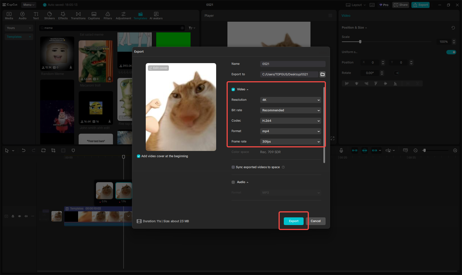Screen dimensions: 462x275
Task: Open the Transitions panel icon
Action: (78, 16)
